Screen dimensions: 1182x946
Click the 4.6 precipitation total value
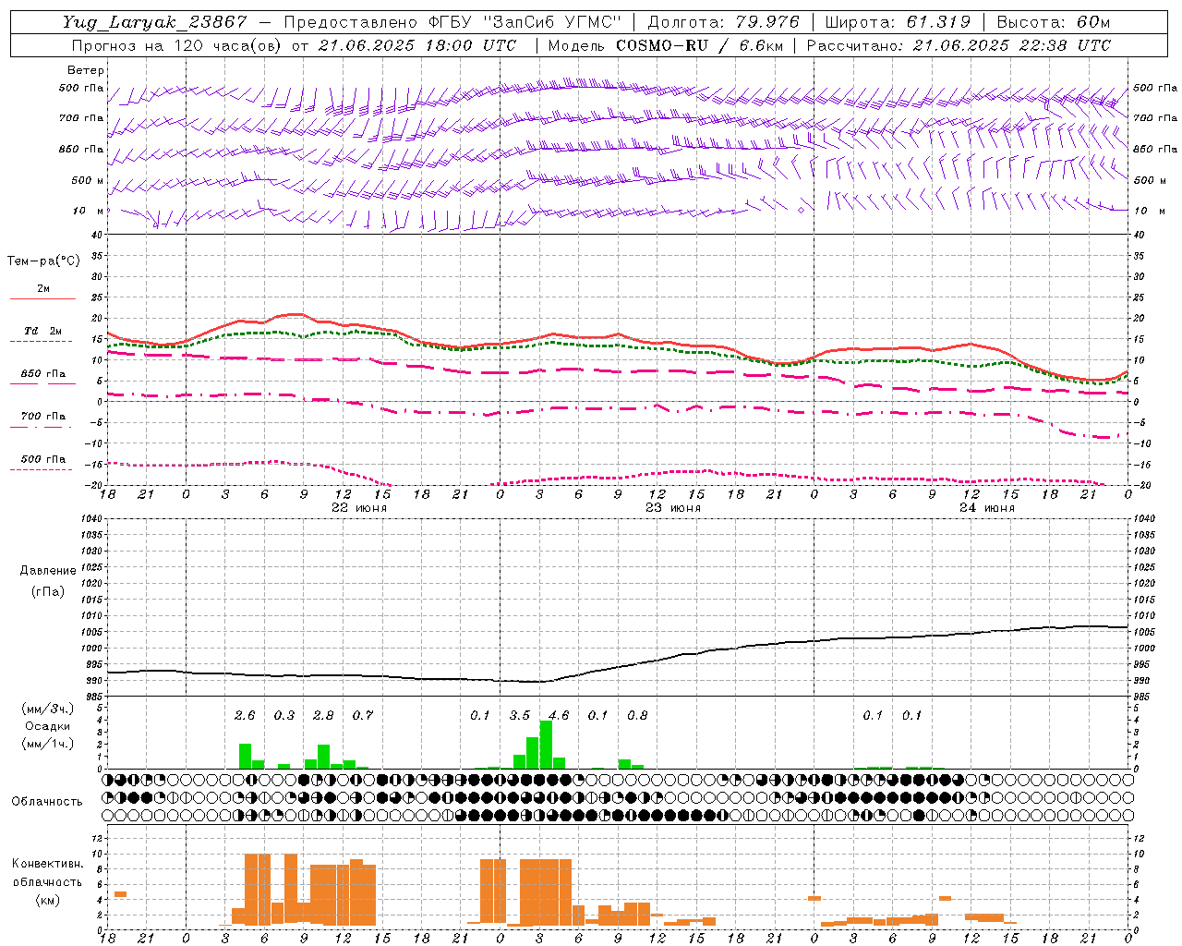(x=559, y=715)
